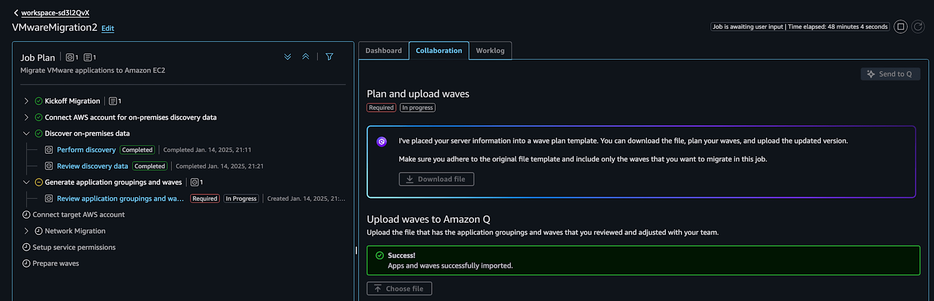
Task: Open the job plan filter funnel
Action: click(329, 57)
